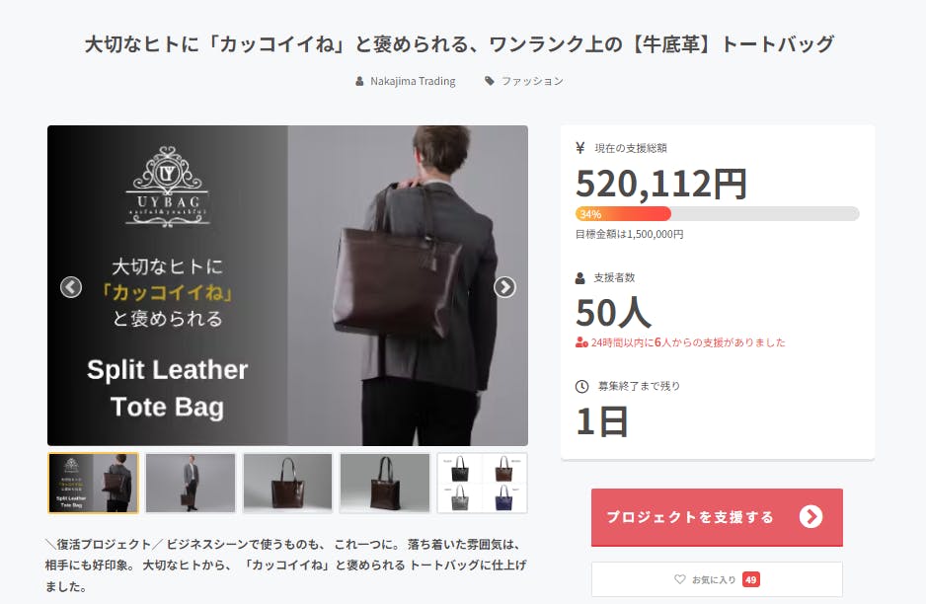Viewport: 926px width, 604px height.
Task: Click the プロジェクトを支援する button
Action: pos(717,517)
